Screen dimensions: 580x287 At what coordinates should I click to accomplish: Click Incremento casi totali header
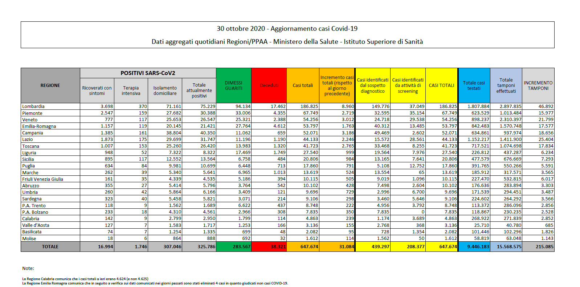coord(337,86)
